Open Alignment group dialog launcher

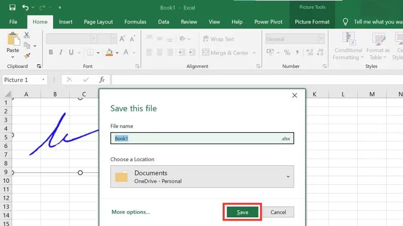(258, 66)
